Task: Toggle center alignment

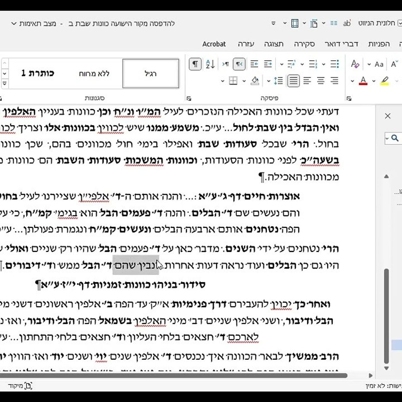Action: pos(321,81)
